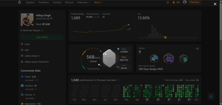
Task: Select the highlighted orange rating histogram bar
Action: (x=165, y=37)
